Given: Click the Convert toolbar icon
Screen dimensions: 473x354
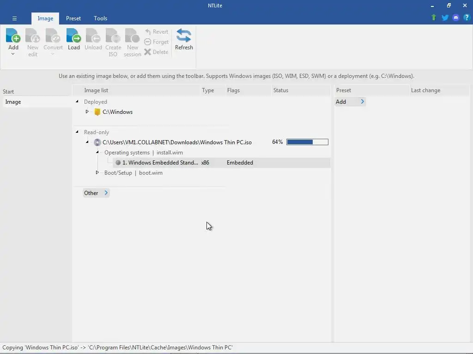Looking at the screenshot, I should (53, 36).
